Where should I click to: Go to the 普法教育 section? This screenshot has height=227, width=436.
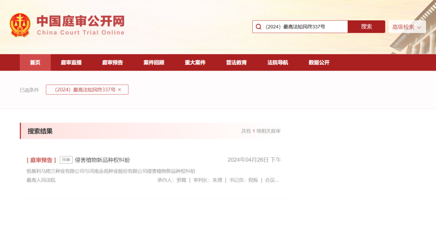[236, 62]
